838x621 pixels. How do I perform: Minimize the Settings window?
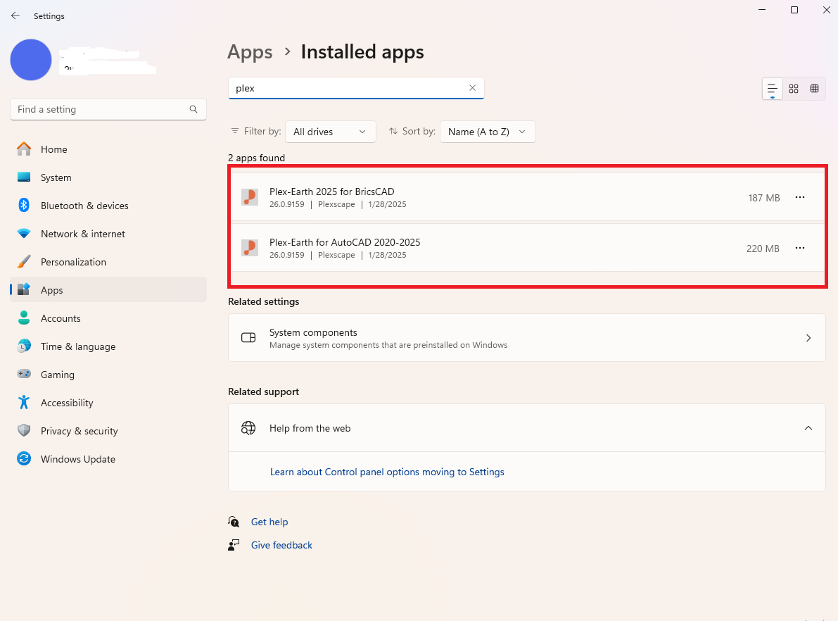click(762, 10)
